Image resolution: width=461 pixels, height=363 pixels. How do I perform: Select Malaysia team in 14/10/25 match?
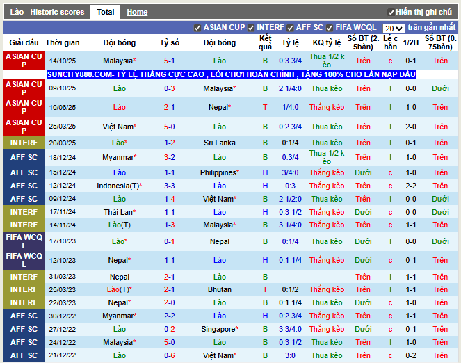coord(119,60)
